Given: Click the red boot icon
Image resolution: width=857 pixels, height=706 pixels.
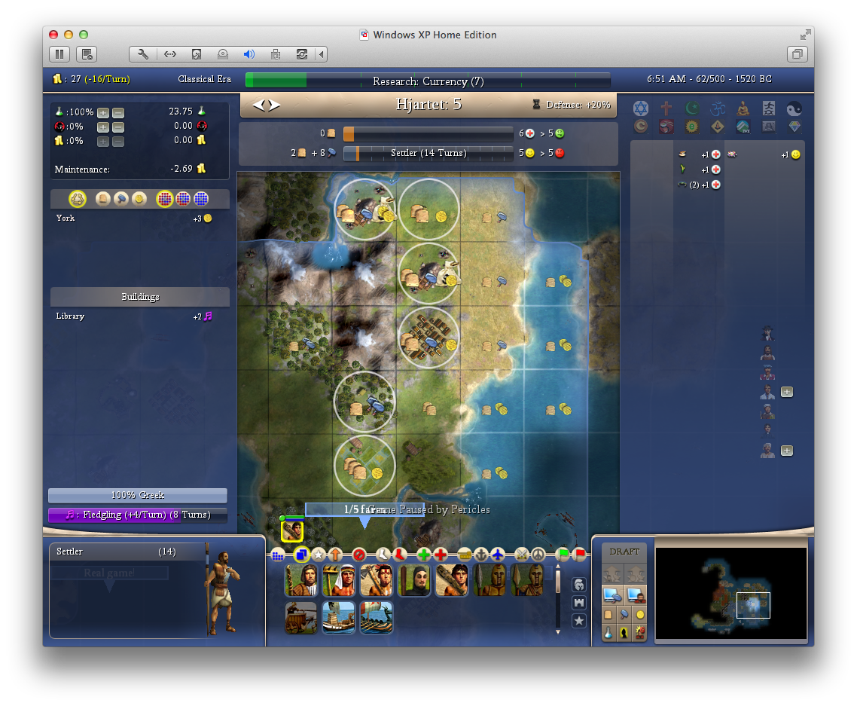Looking at the screenshot, I should 400,555.
